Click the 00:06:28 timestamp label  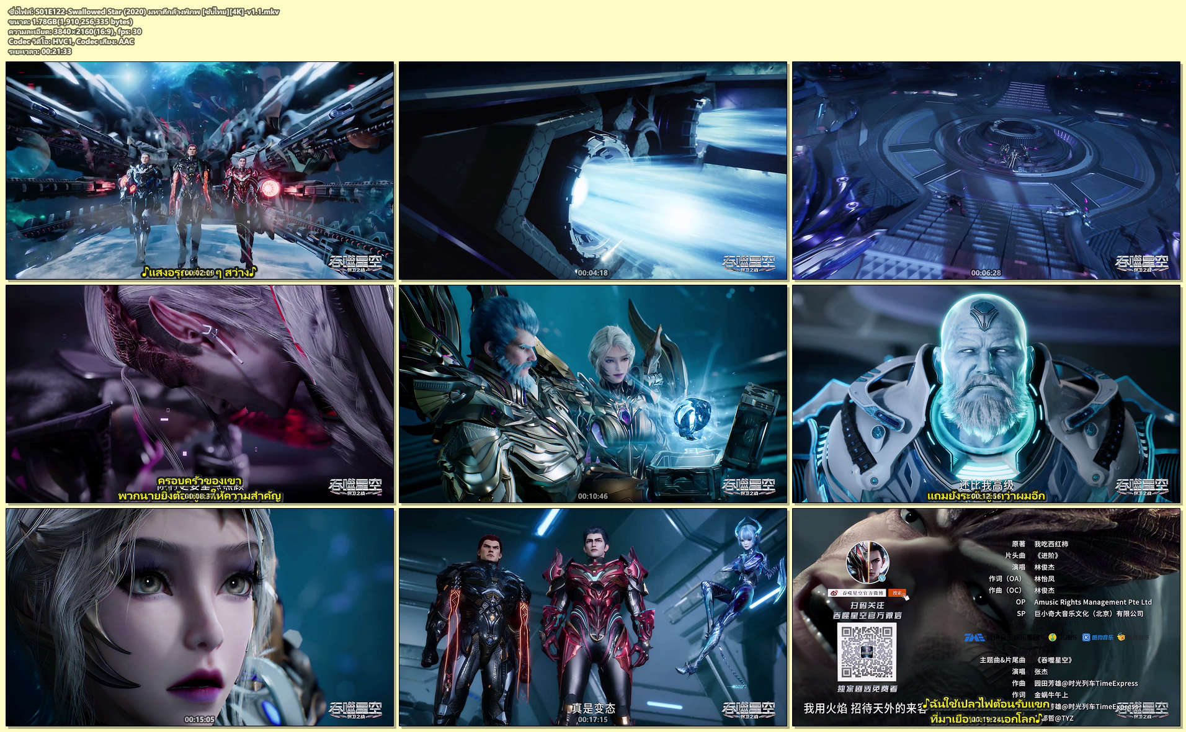tap(986, 273)
